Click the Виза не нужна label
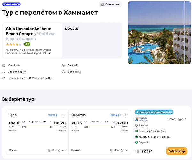Screen dimensions: 192x160 (12, 4)
